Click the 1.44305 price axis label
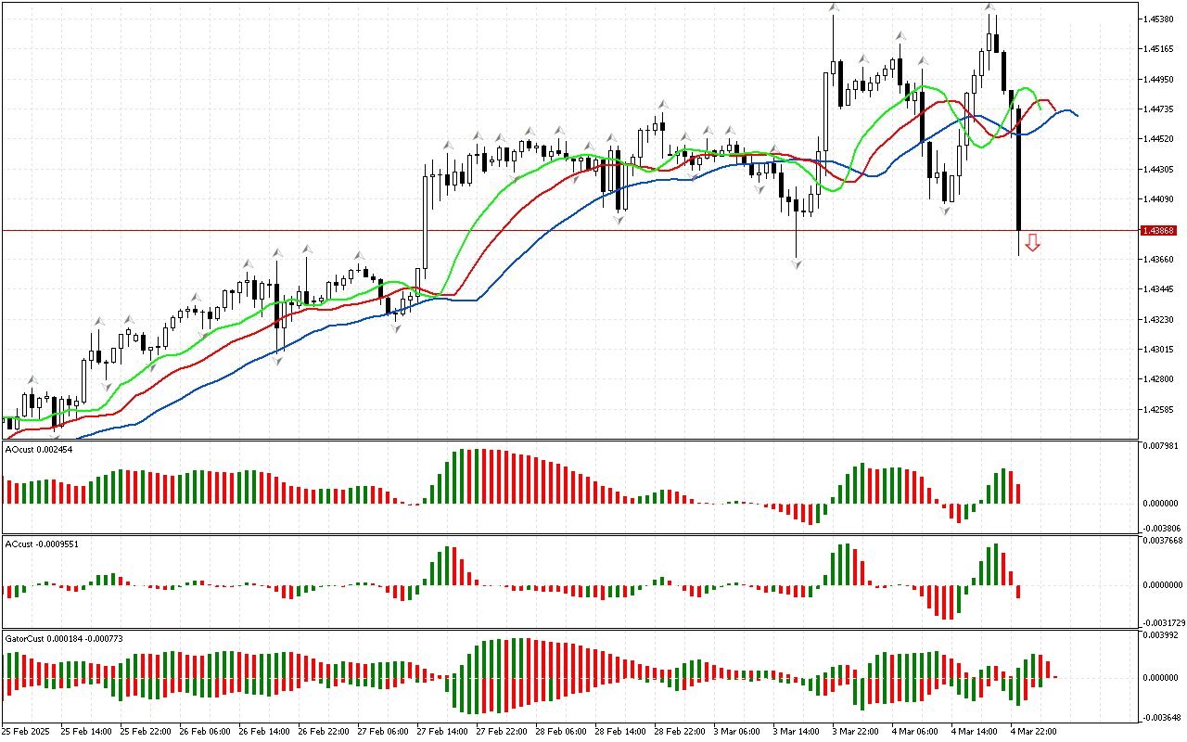1187x742 pixels. tap(1159, 170)
